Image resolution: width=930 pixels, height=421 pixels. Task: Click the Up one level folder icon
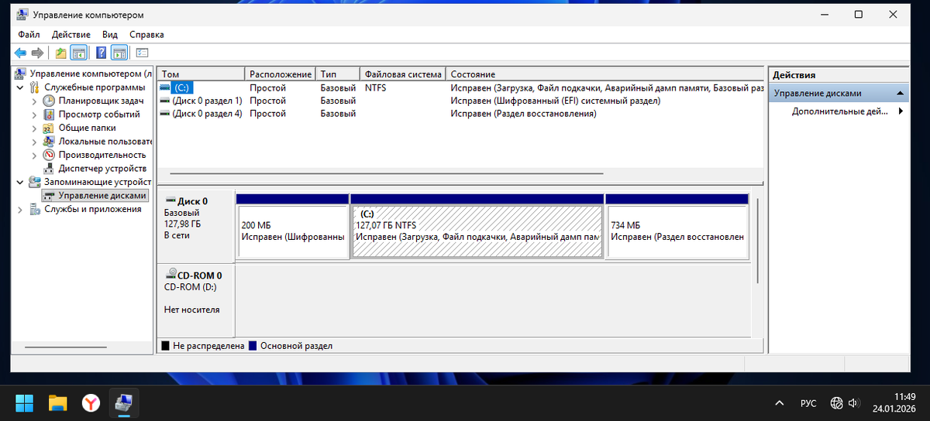pos(61,53)
